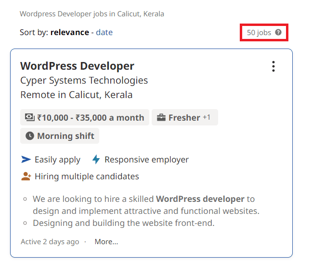Select the relevance sort option
This screenshot has height=261, width=325.
[70, 32]
